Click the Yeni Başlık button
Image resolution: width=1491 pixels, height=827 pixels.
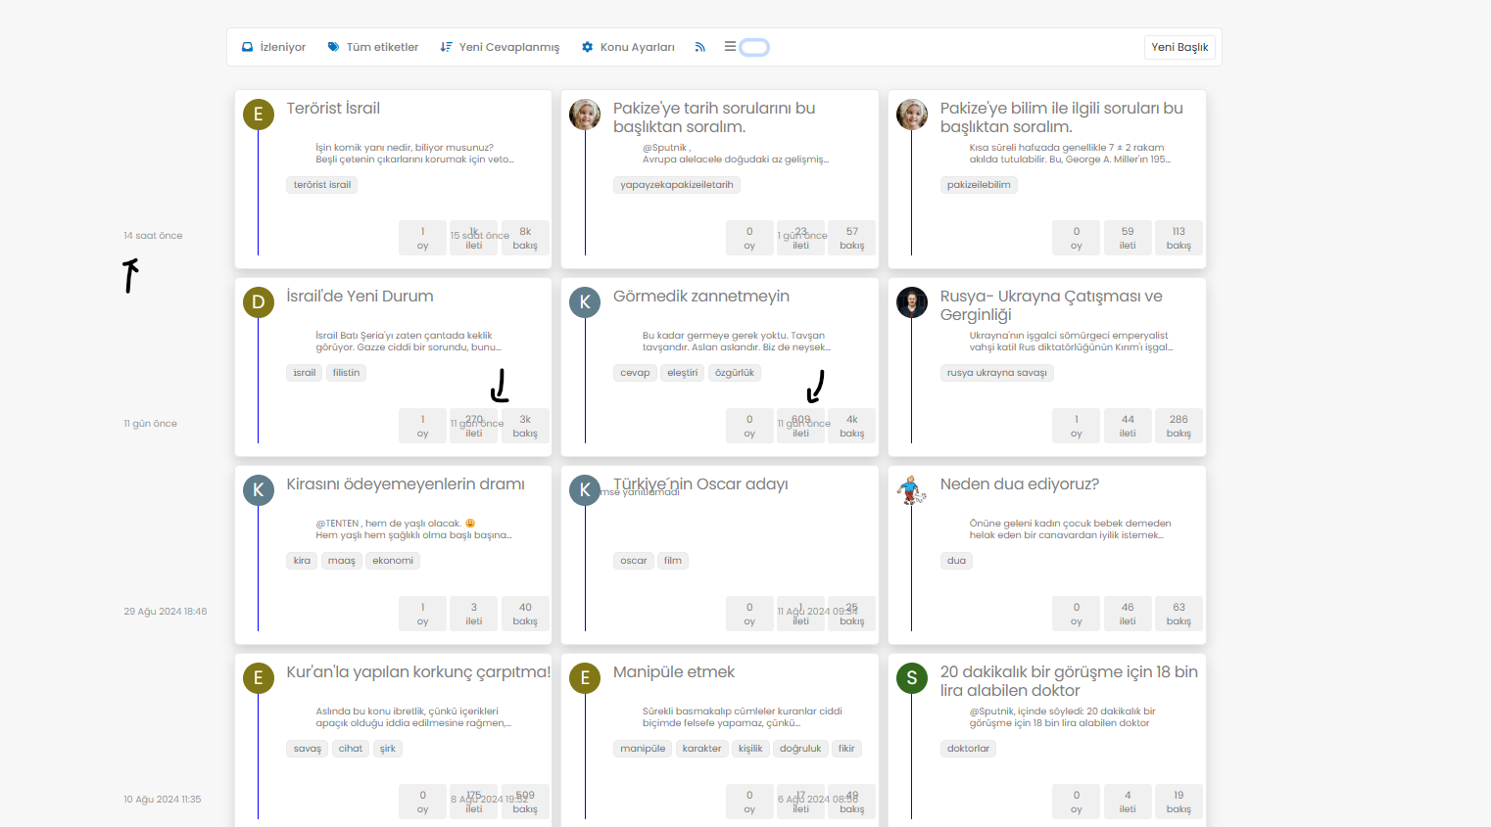click(x=1179, y=47)
